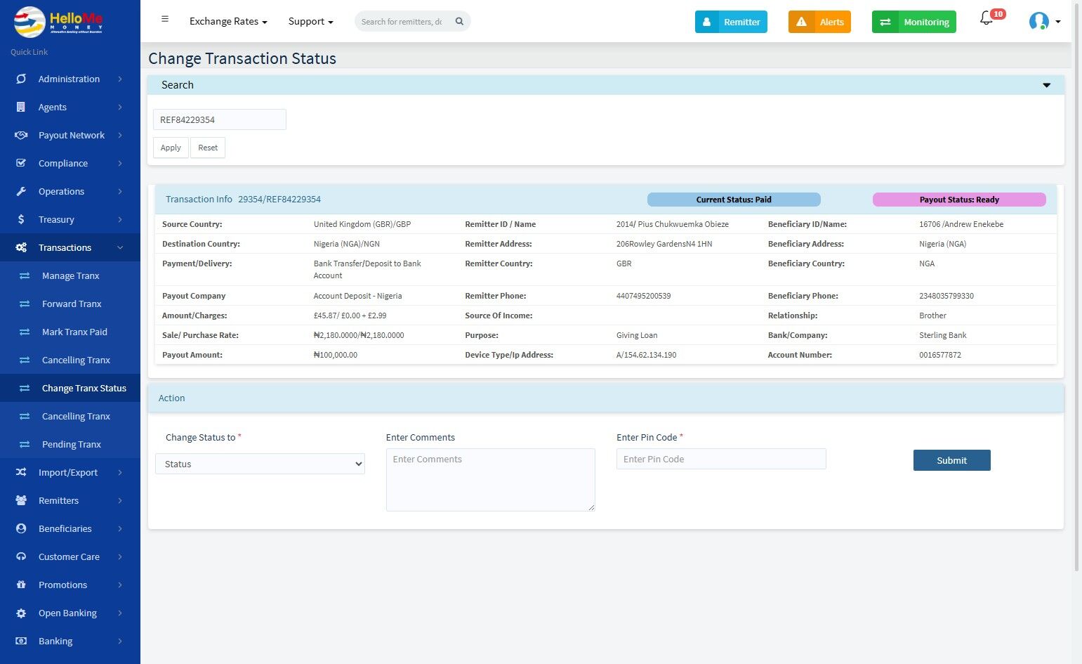Click beneficiary name Andrew Enekebe

point(975,224)
